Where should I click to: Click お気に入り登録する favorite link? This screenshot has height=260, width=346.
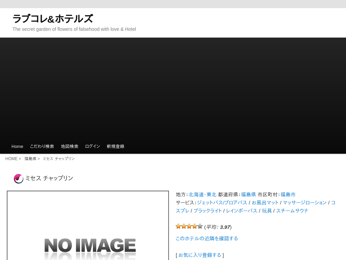(x=200, y=255)
